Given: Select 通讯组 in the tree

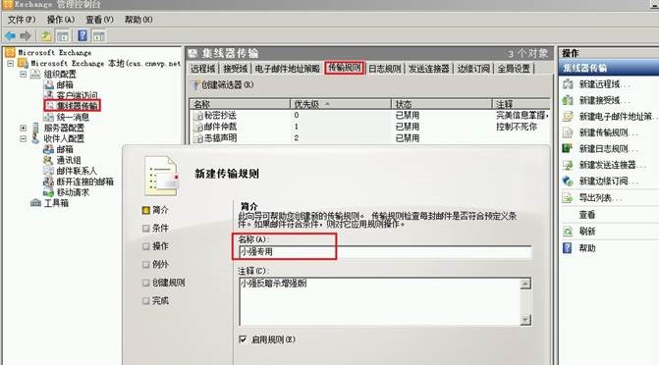Looking at the screenshot, I should click(69, 160).
